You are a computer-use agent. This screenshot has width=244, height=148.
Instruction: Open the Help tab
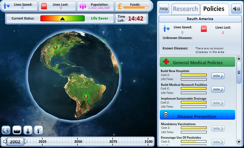164,8
